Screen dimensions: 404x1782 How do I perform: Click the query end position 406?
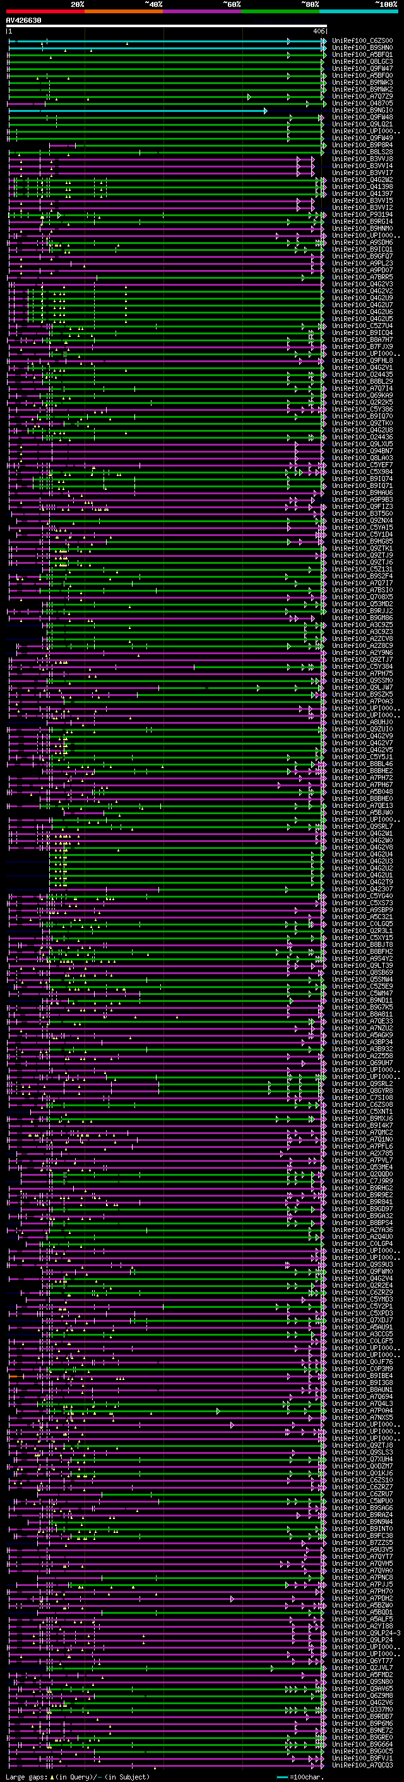[318, 31]
